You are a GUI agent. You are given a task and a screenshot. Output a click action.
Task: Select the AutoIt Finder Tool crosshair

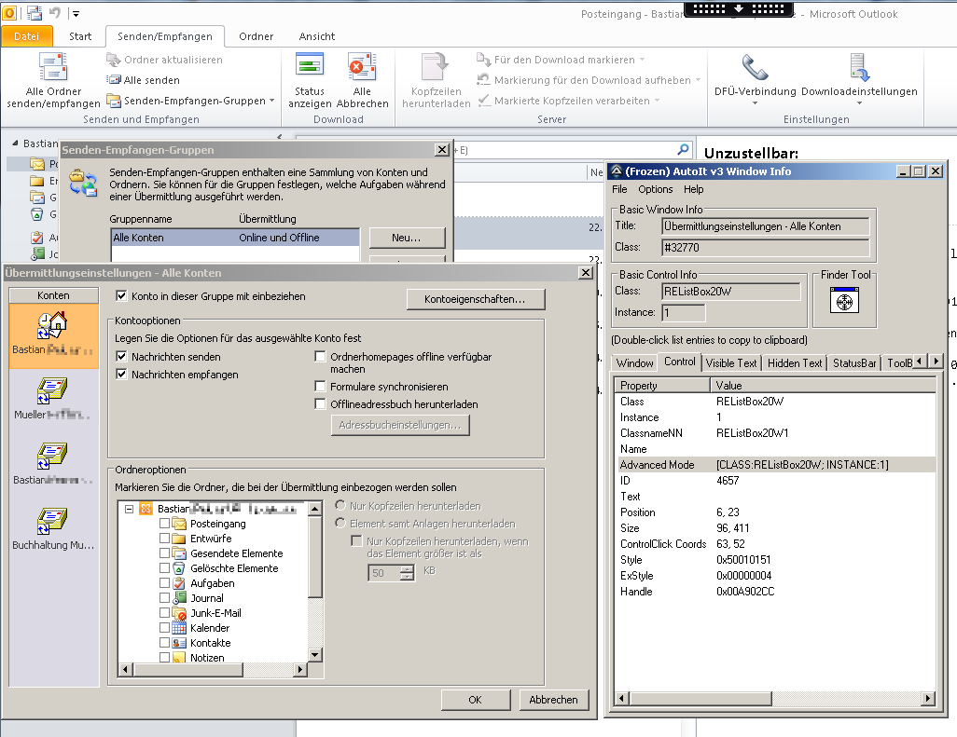(x=844, y=303)
